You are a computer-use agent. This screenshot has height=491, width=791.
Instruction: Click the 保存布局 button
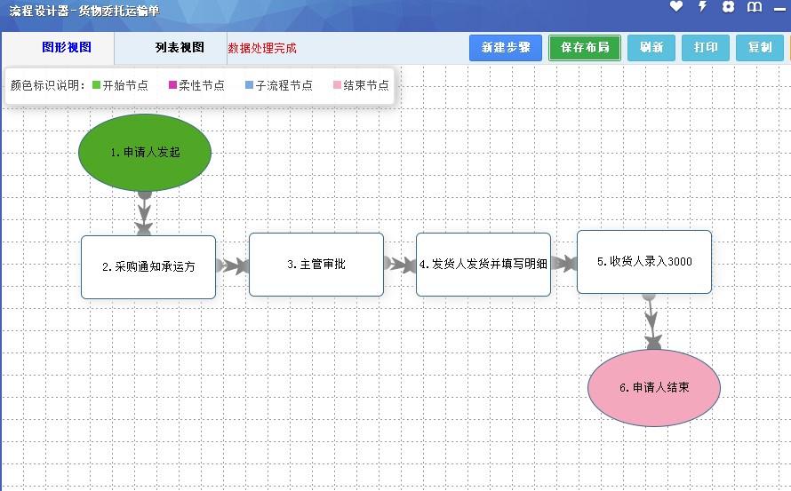(x=585, y=48)
